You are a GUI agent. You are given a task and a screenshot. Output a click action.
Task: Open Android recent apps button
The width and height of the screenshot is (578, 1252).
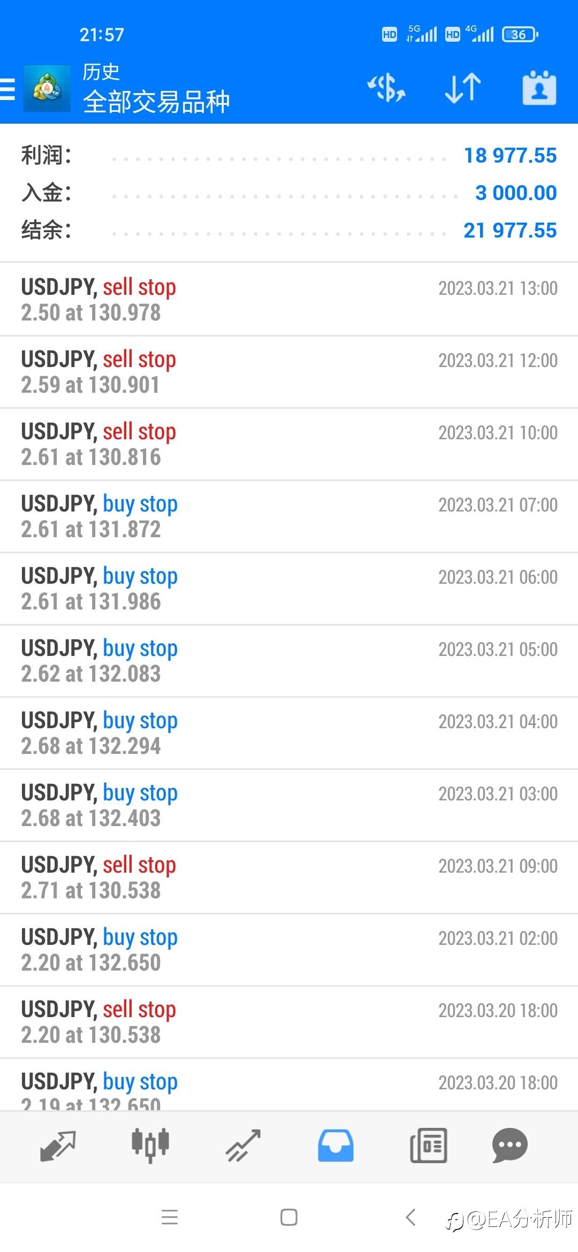[x=170, y=1217]
